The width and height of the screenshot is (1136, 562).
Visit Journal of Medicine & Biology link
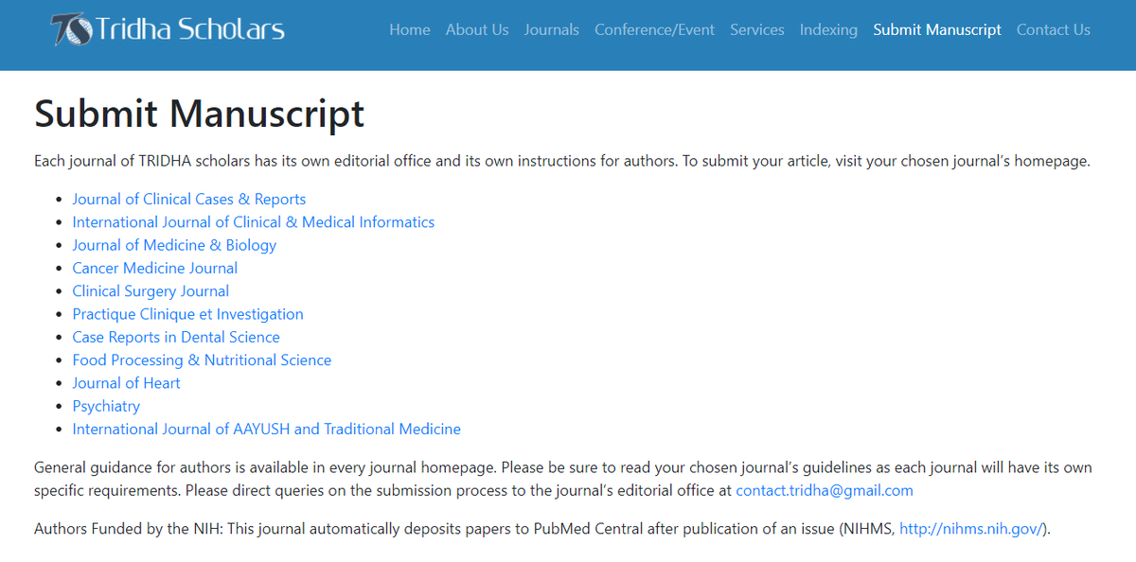(x=174, y=245)
